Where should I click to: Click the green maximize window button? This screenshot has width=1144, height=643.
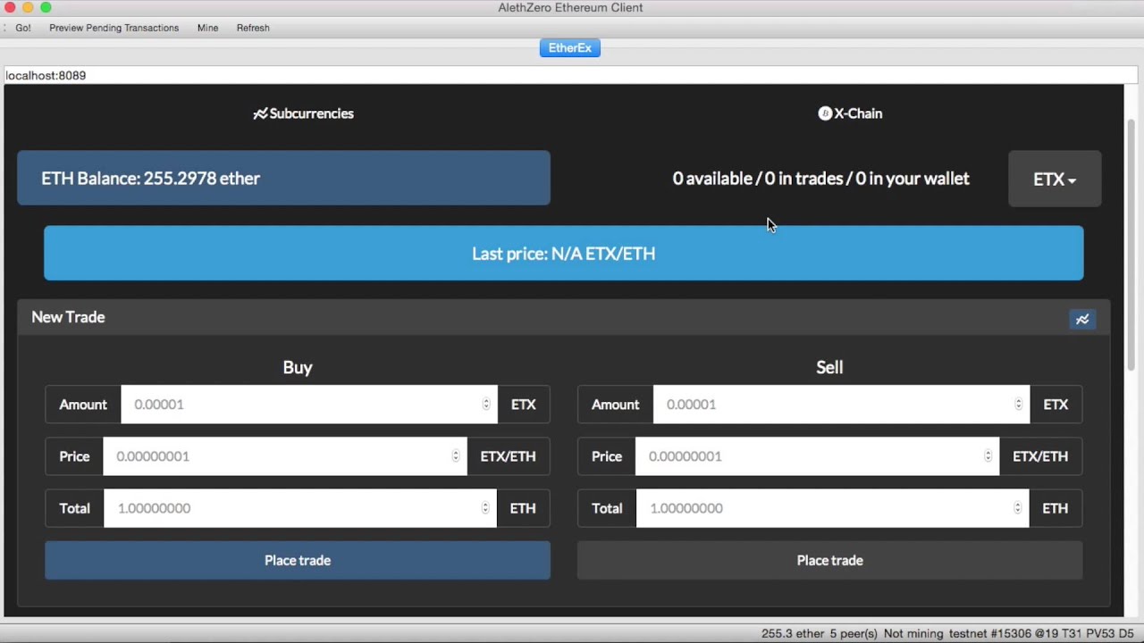point(46,8)
